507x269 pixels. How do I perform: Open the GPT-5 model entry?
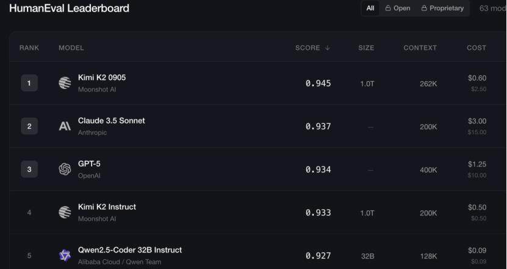click(x=89, y=164)
